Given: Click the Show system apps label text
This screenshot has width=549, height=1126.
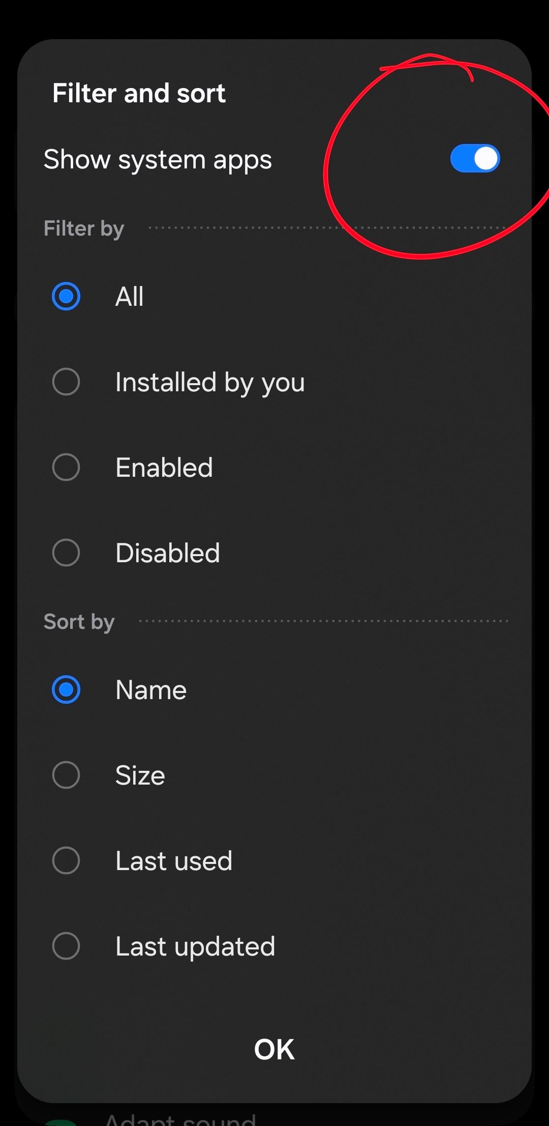Looking at the screenshot, I should [x=158, y=159].
